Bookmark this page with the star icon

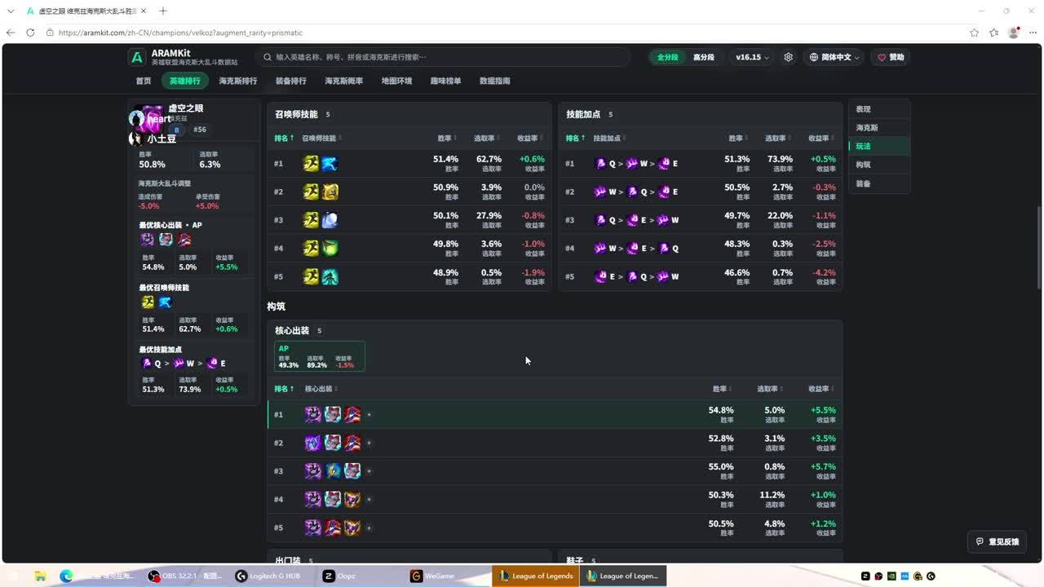click(974, 33)
